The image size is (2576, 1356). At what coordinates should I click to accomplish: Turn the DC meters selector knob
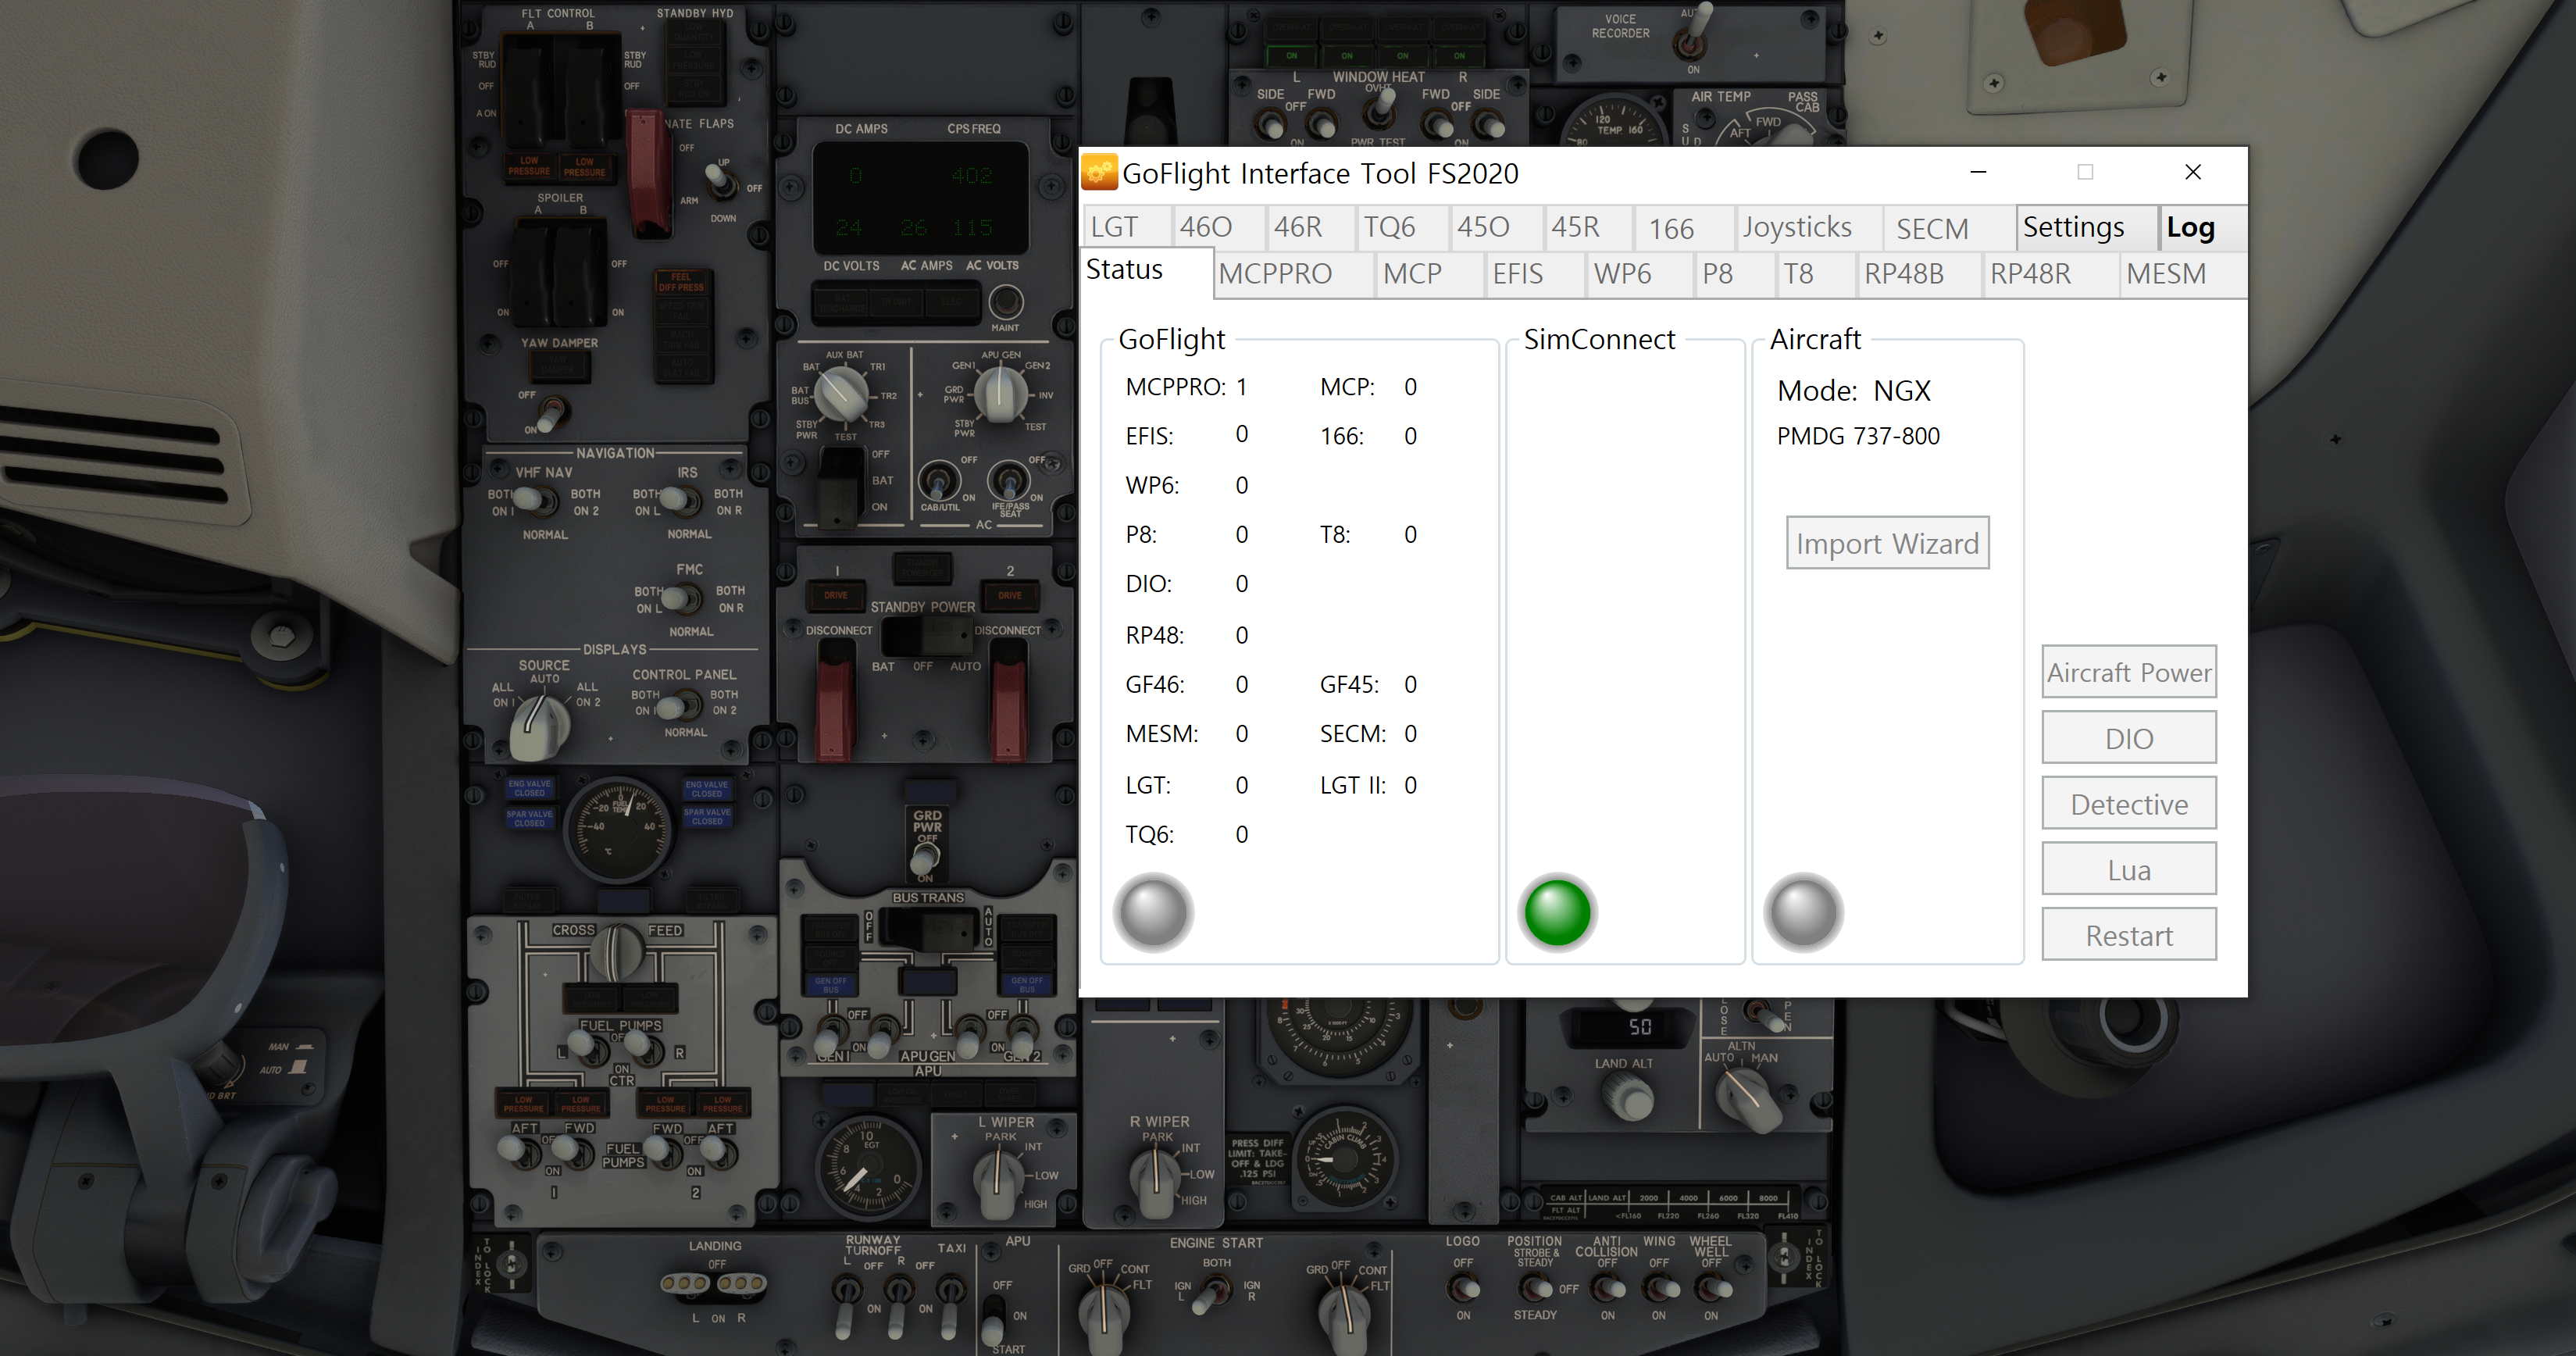coord(842,394)
